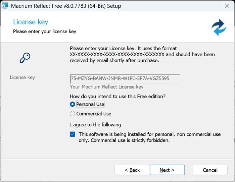
Task: Click the gray 'License key' field label
Action: [x=22, y=77]
